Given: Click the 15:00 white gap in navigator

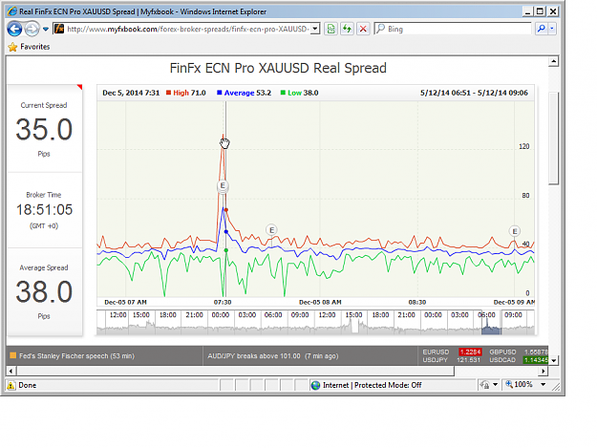Looking at the screenshot, I should point(354,326).
